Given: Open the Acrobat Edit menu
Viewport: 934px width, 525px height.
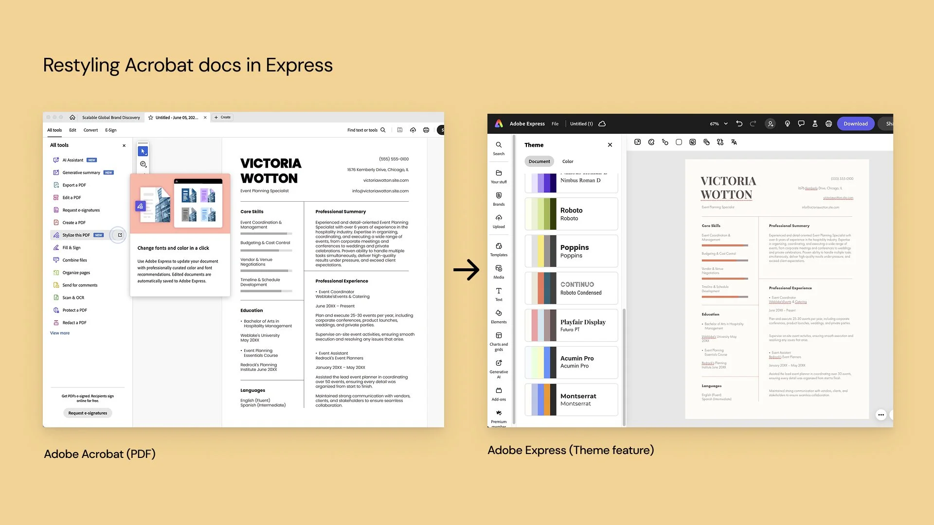Looking at the screenshot, I should [72, 130].
